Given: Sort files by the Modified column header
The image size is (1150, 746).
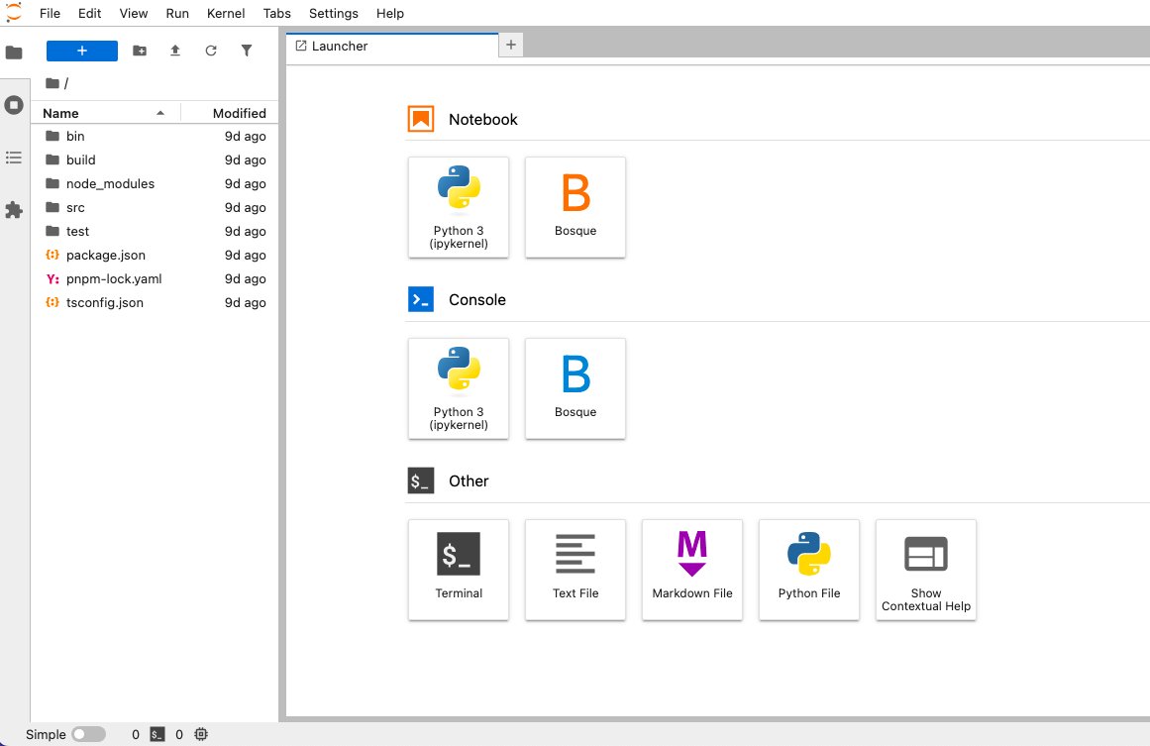Looking at the screenshot, I should point(230,113).
